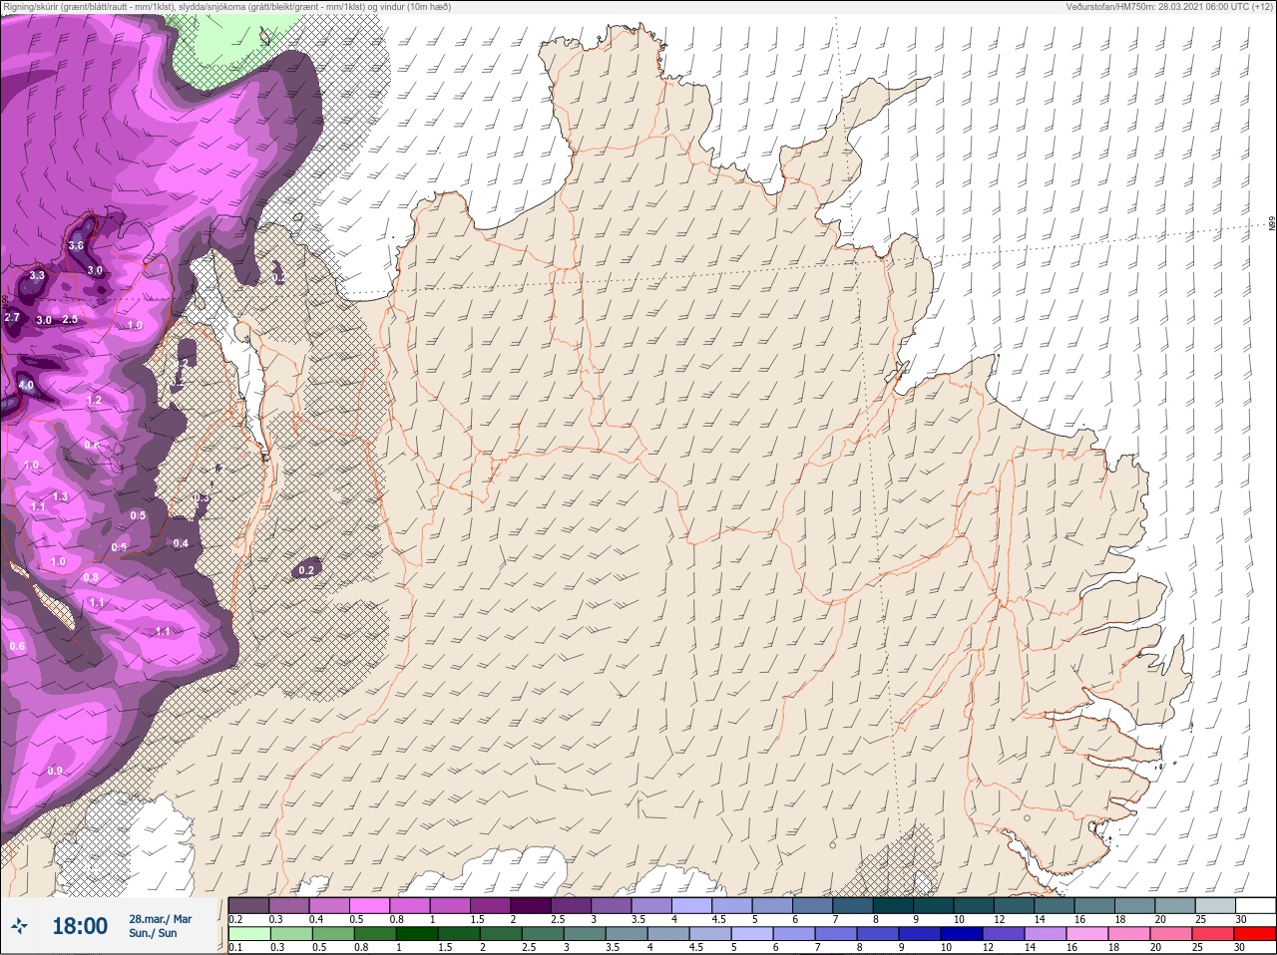Click the 1.2 precipitation value on the map
Image resolution: width=1277 pixels, height=955 pixels.
(x=94, y=400)
